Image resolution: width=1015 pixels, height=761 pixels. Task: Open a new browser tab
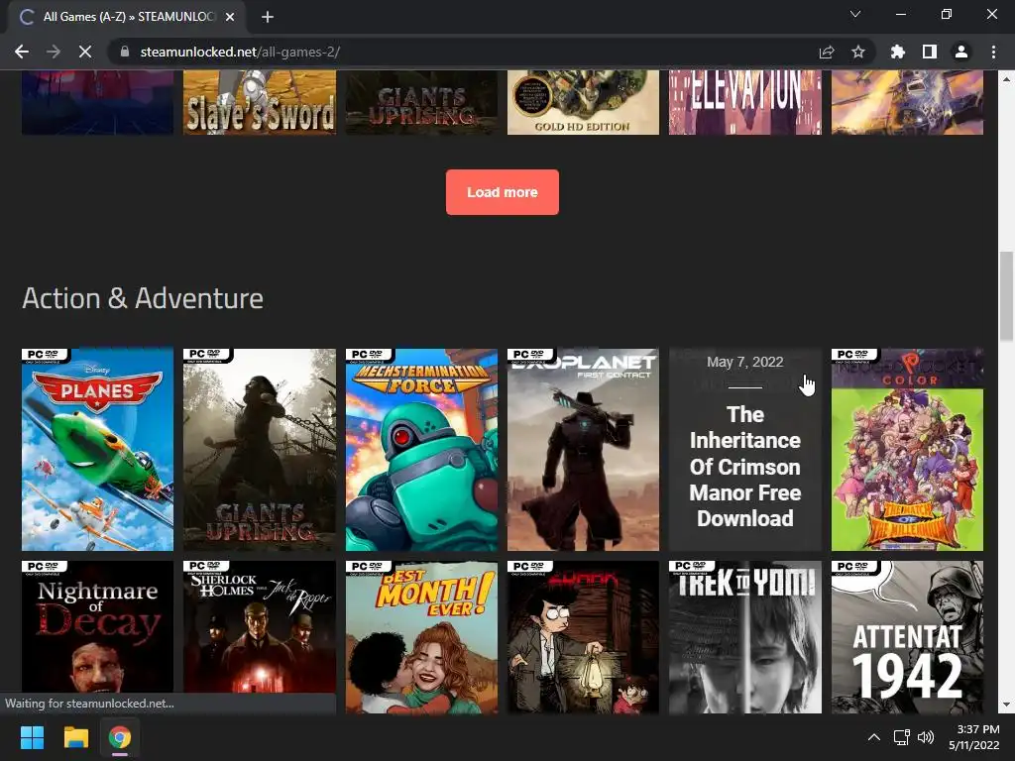pos(268,17)
